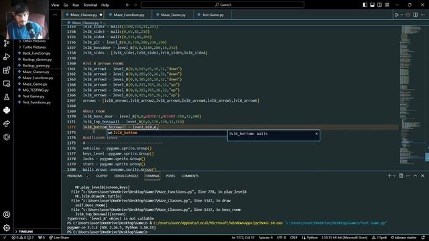Toggle the primary sidebar layout
This screenshot has width=429, height=241.
[x=365, y=5]
